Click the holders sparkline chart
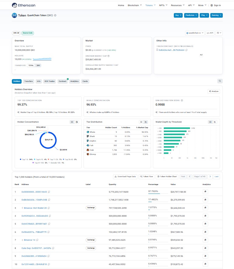This screenshot has height=269, width=234. [x=42, y=59]
